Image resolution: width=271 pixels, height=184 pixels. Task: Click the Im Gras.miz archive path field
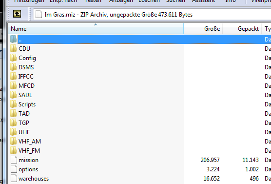152,15
